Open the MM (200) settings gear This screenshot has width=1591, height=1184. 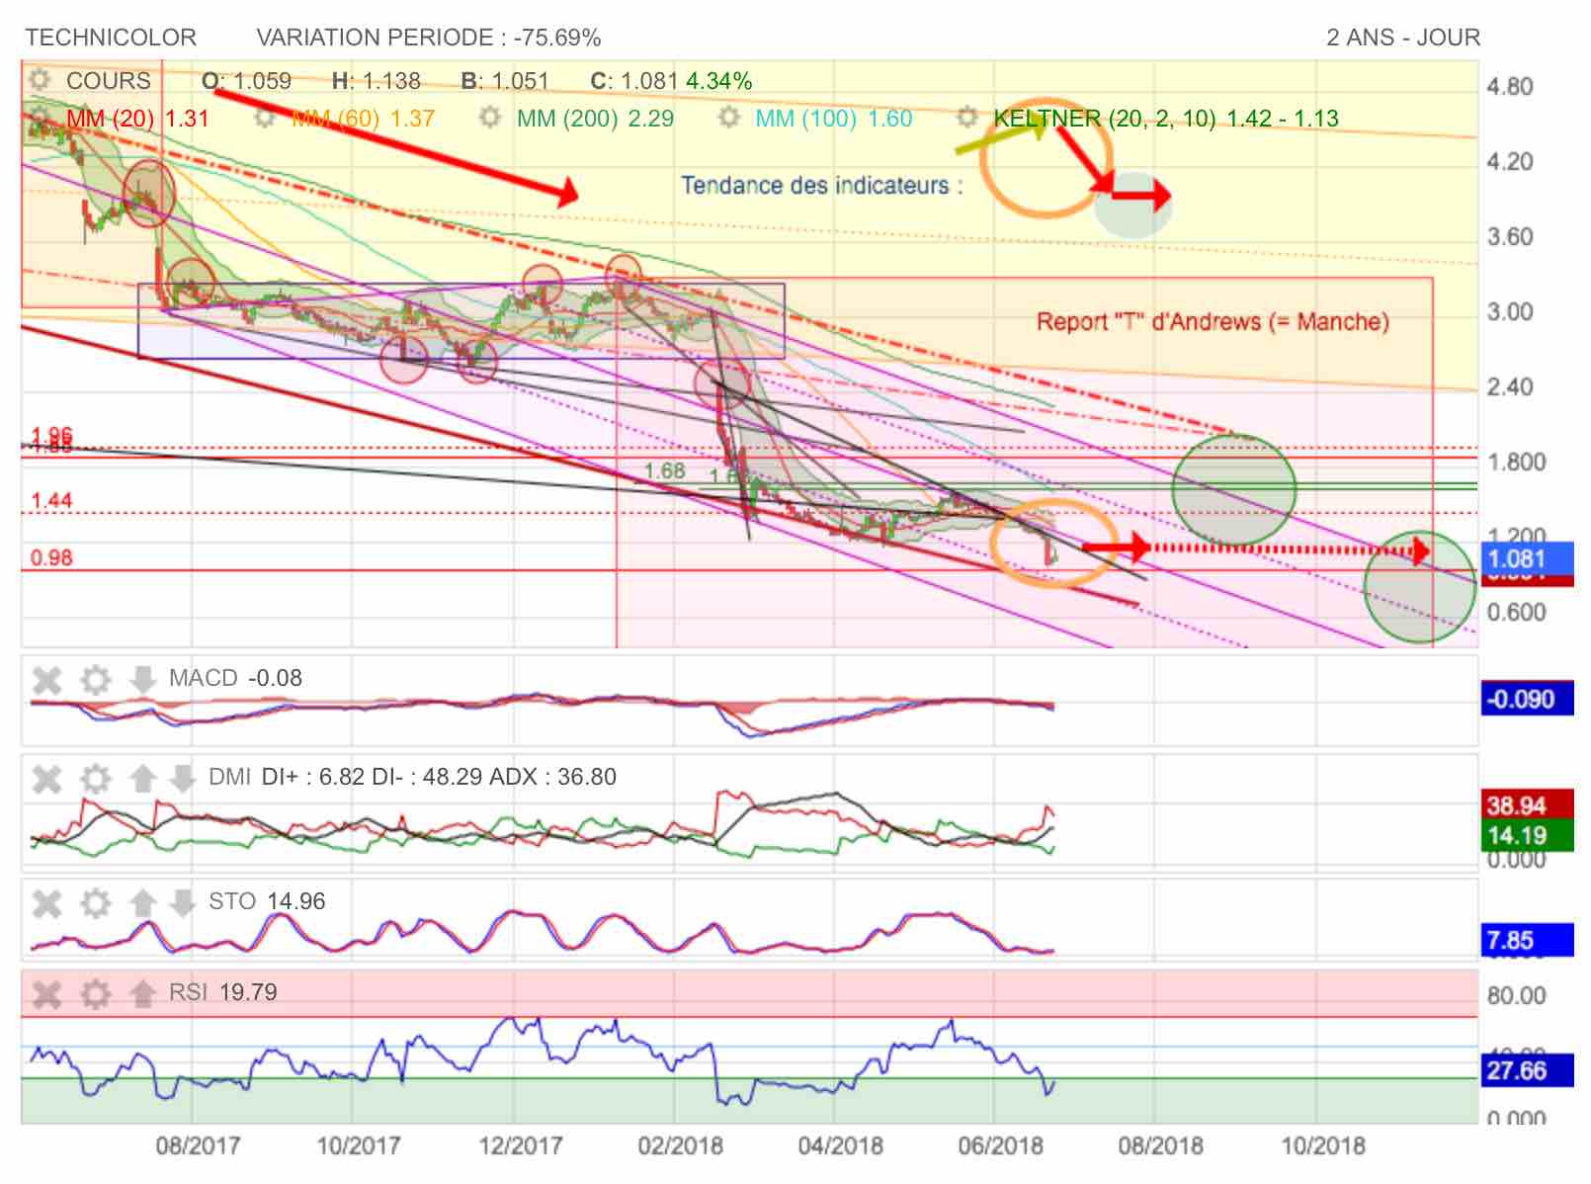point(489,118)
